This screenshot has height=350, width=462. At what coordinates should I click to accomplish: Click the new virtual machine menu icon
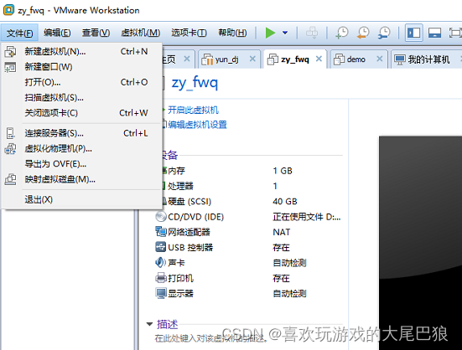[x=11, y=51]
